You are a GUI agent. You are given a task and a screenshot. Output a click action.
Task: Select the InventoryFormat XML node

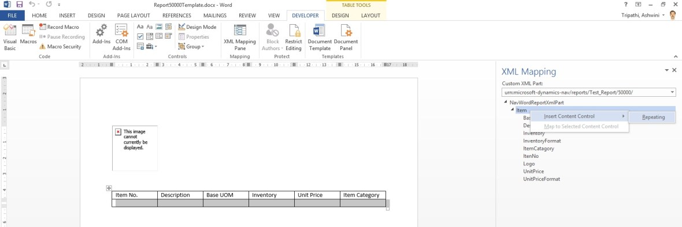tap(542, 141)
